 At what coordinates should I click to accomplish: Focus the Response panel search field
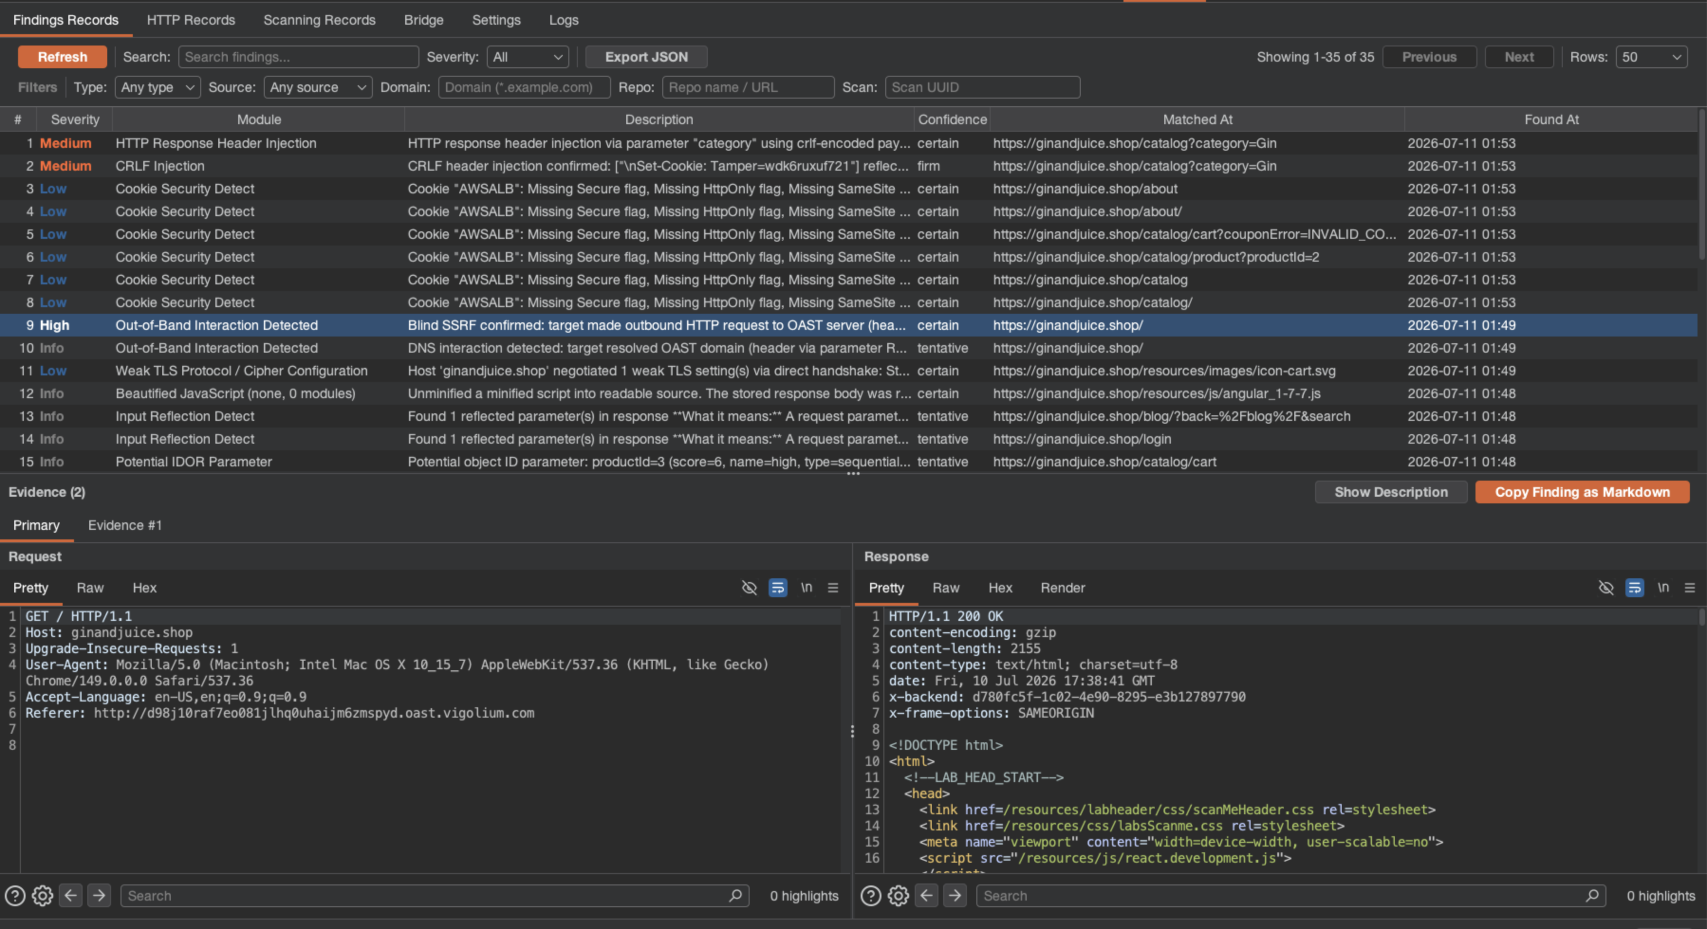tap(1291, 896)
